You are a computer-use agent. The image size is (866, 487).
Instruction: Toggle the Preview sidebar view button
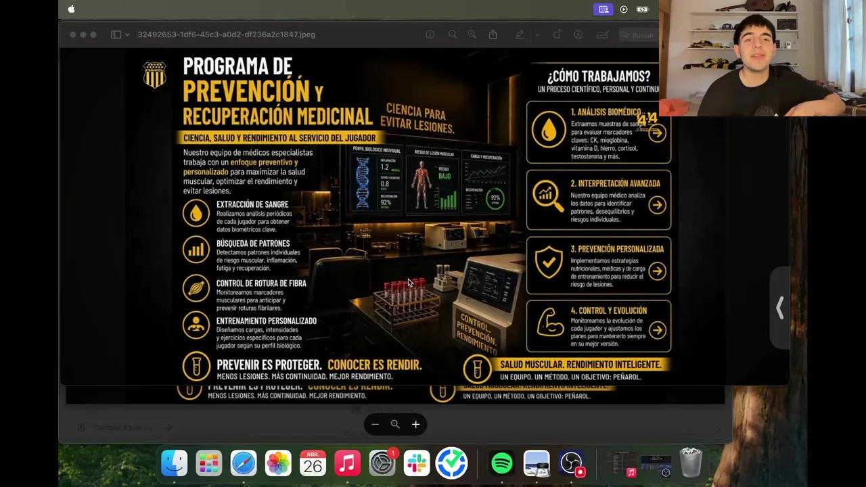pyautogui.click(x=116, y=34)
